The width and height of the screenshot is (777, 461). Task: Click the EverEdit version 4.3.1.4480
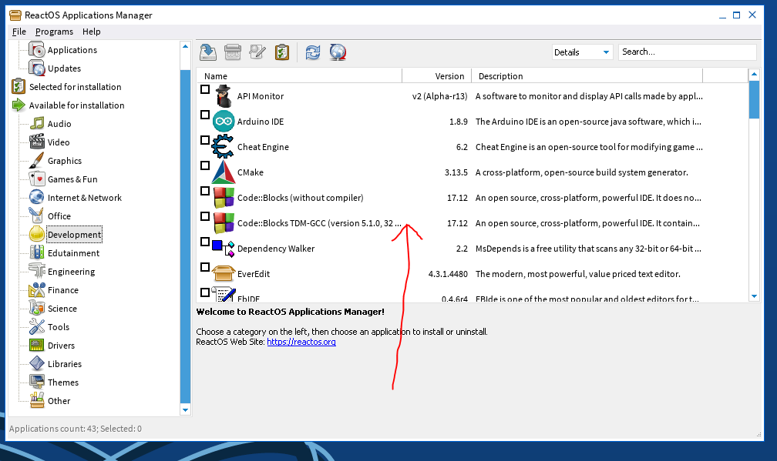click(448, 274)
